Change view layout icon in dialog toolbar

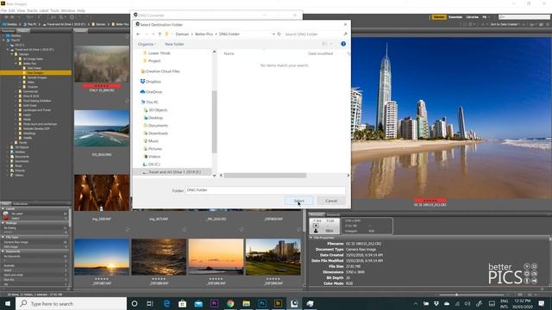click(x=324, y=44)
